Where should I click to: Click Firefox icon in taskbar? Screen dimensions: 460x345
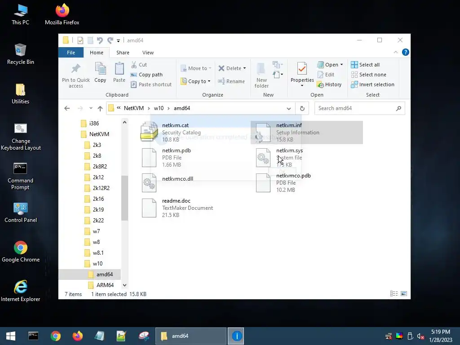(x=78, y=336)
